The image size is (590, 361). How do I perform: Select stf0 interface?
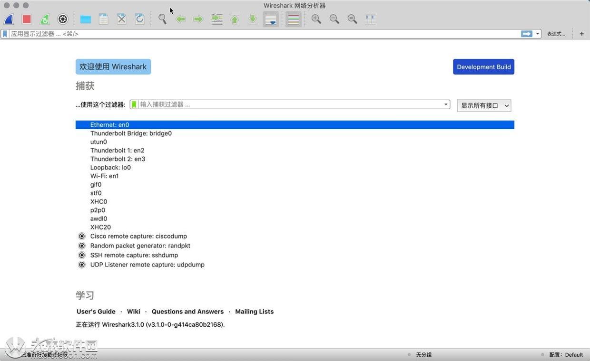coord(295,193)
